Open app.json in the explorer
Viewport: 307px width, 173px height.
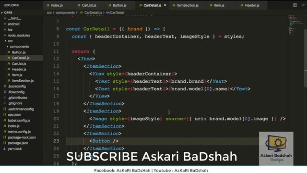point(14,115)
